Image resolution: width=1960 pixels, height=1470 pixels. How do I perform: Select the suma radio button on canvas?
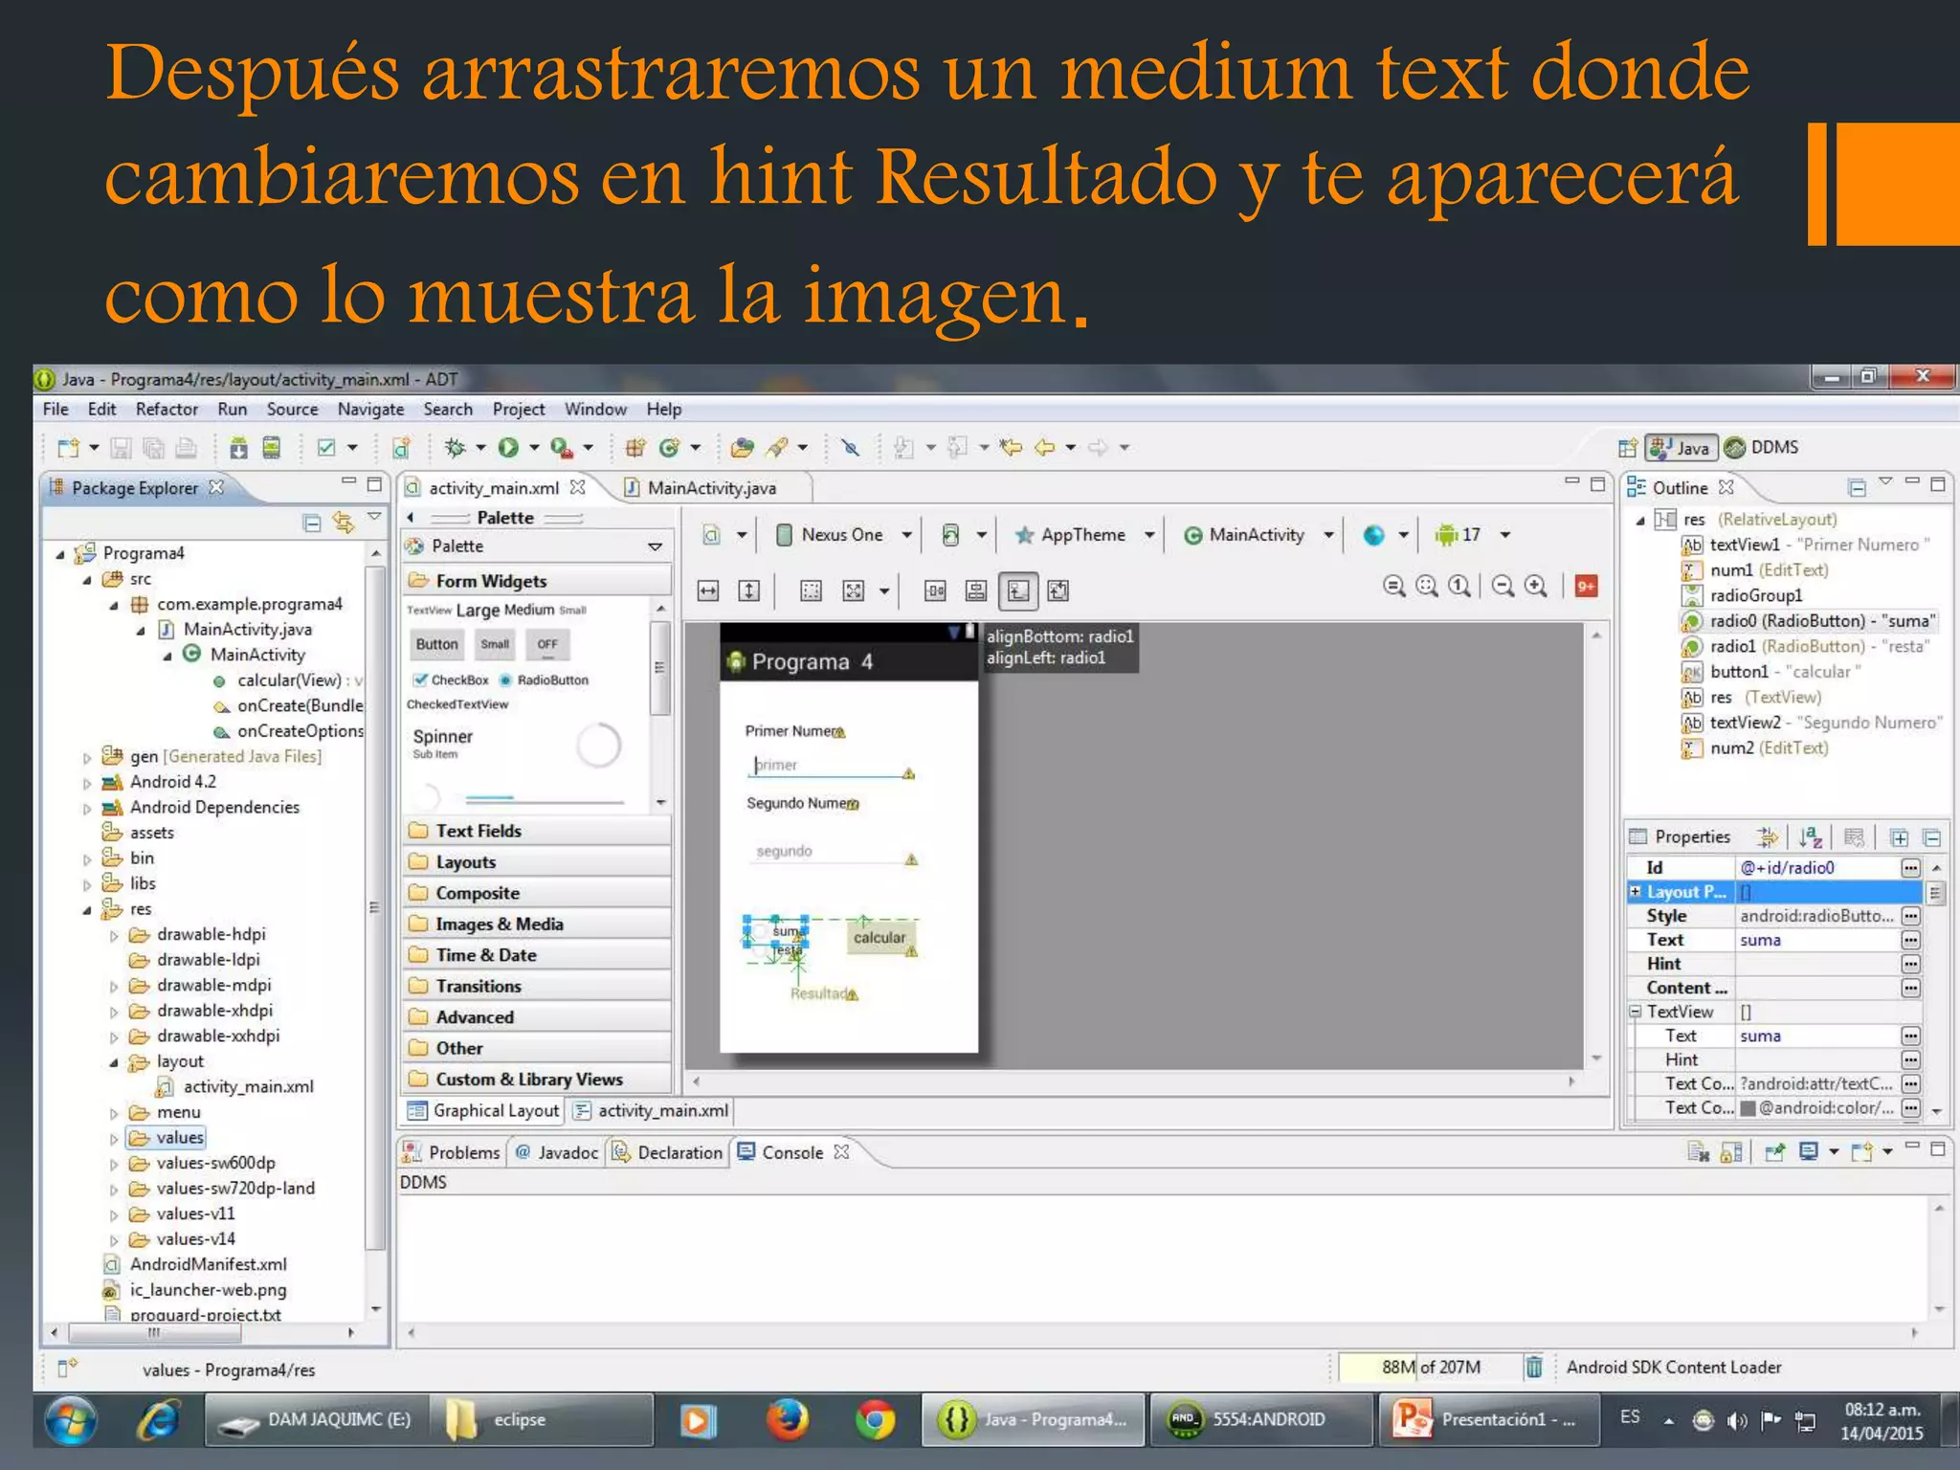[x=776, y=930]
